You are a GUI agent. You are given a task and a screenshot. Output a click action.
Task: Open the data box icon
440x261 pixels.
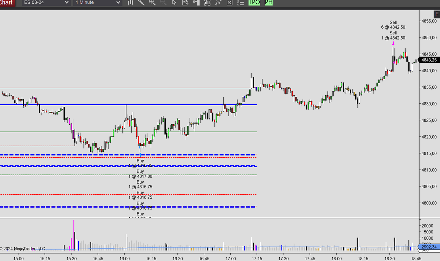pyautogui.click(x=185, y=3)
